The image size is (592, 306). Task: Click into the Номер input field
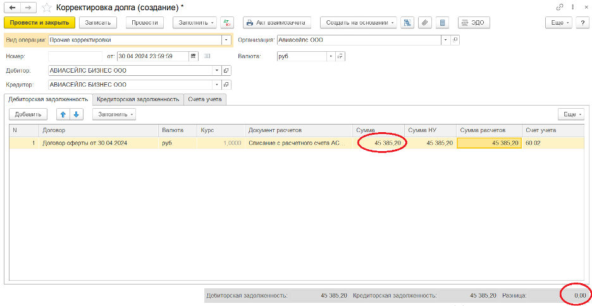click(x=75, y=56)
